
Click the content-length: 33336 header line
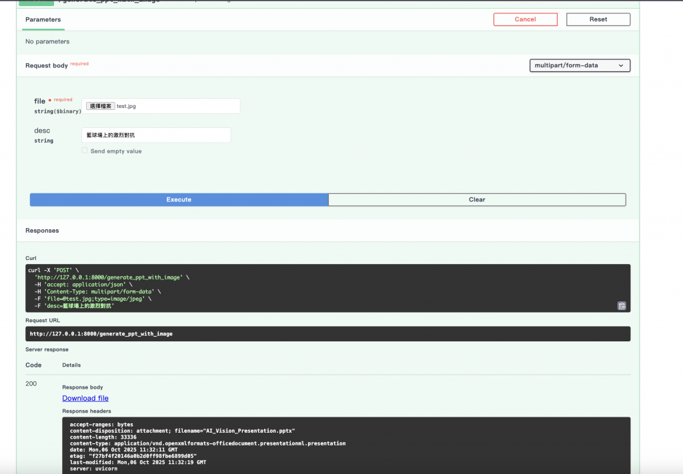103,437
